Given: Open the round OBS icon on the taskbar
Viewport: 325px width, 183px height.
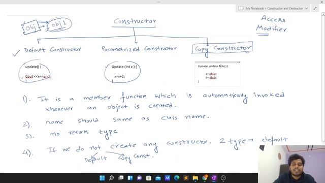Looking at the screenshot, I should coord(223,178).
